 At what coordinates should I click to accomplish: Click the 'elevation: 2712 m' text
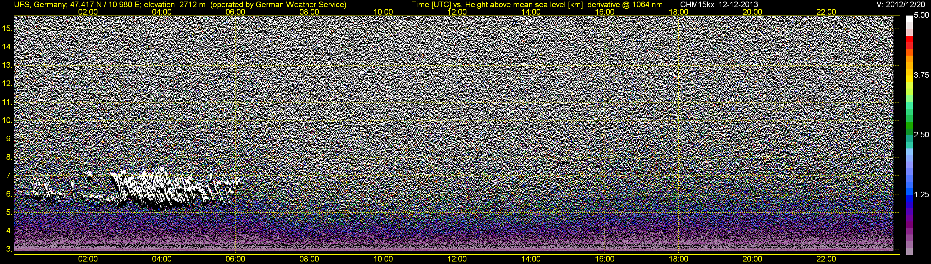(174, 5)
